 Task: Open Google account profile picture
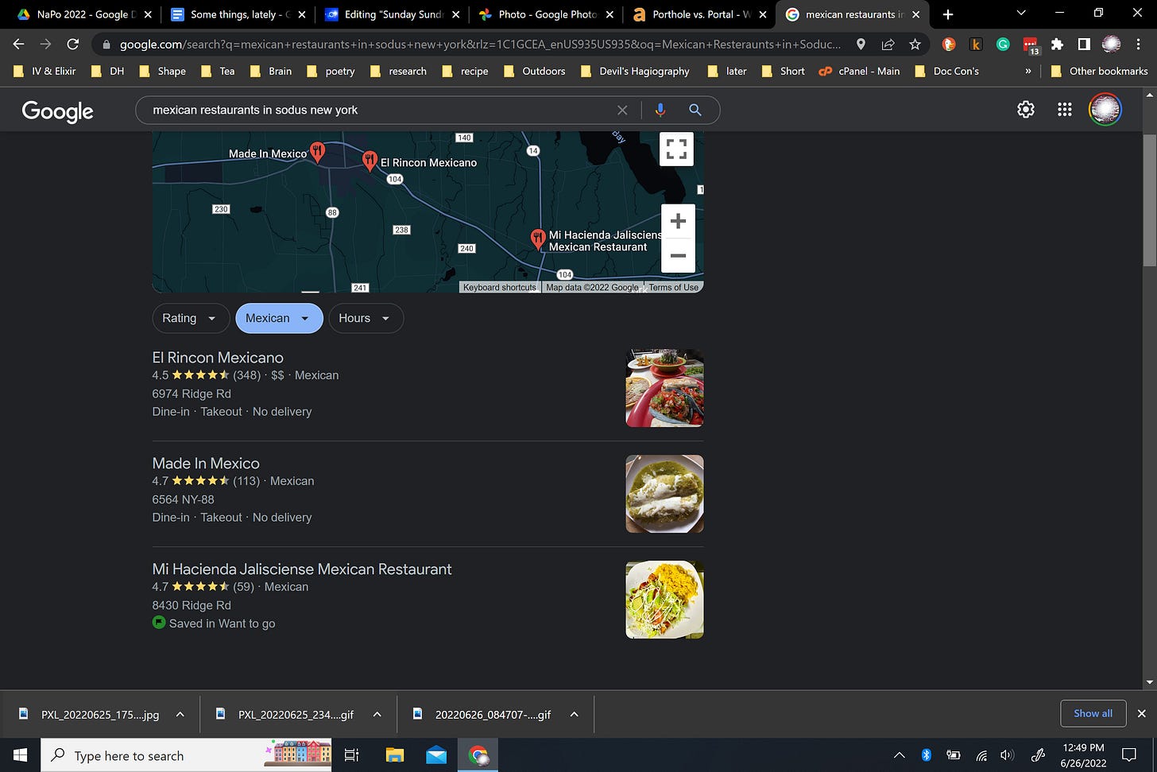pos(1105,110)
